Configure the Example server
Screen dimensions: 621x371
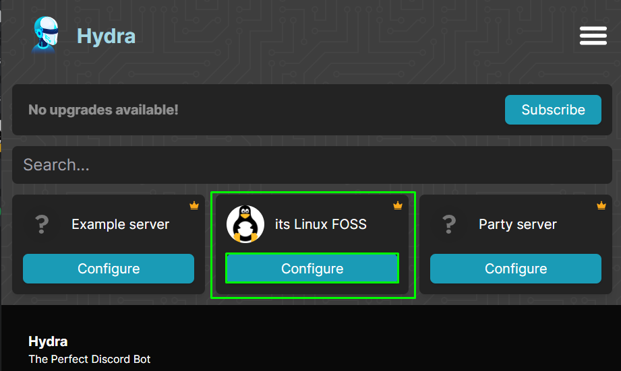(x=109, y=269)
